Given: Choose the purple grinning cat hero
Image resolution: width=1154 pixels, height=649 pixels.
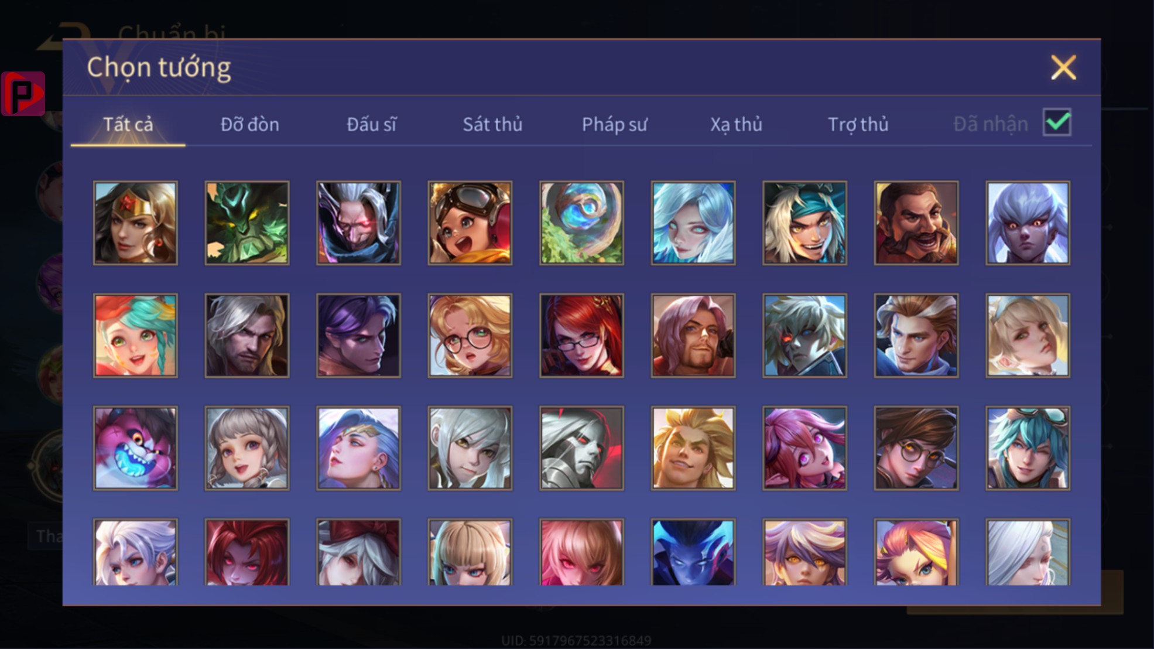Looking at the screenshot, I should (135, 448).
